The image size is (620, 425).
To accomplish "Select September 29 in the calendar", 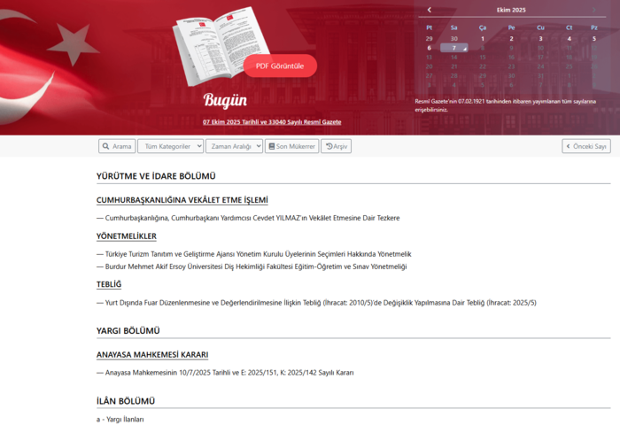I will click(x=429, y=39).
